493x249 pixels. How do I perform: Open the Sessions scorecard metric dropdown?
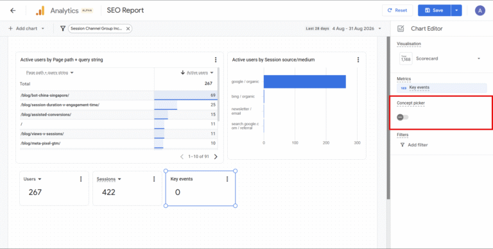[x=119, y=179]
